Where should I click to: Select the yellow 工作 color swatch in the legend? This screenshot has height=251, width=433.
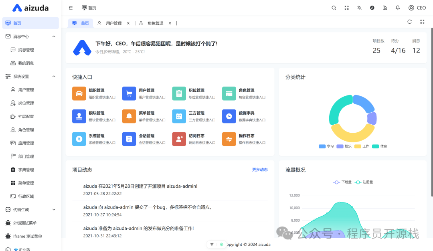point(358,146)
